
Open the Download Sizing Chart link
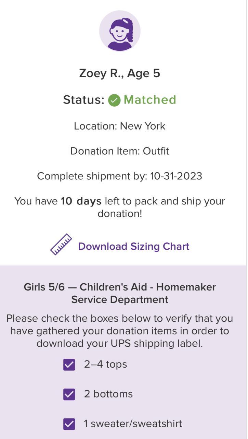point(133,246)
